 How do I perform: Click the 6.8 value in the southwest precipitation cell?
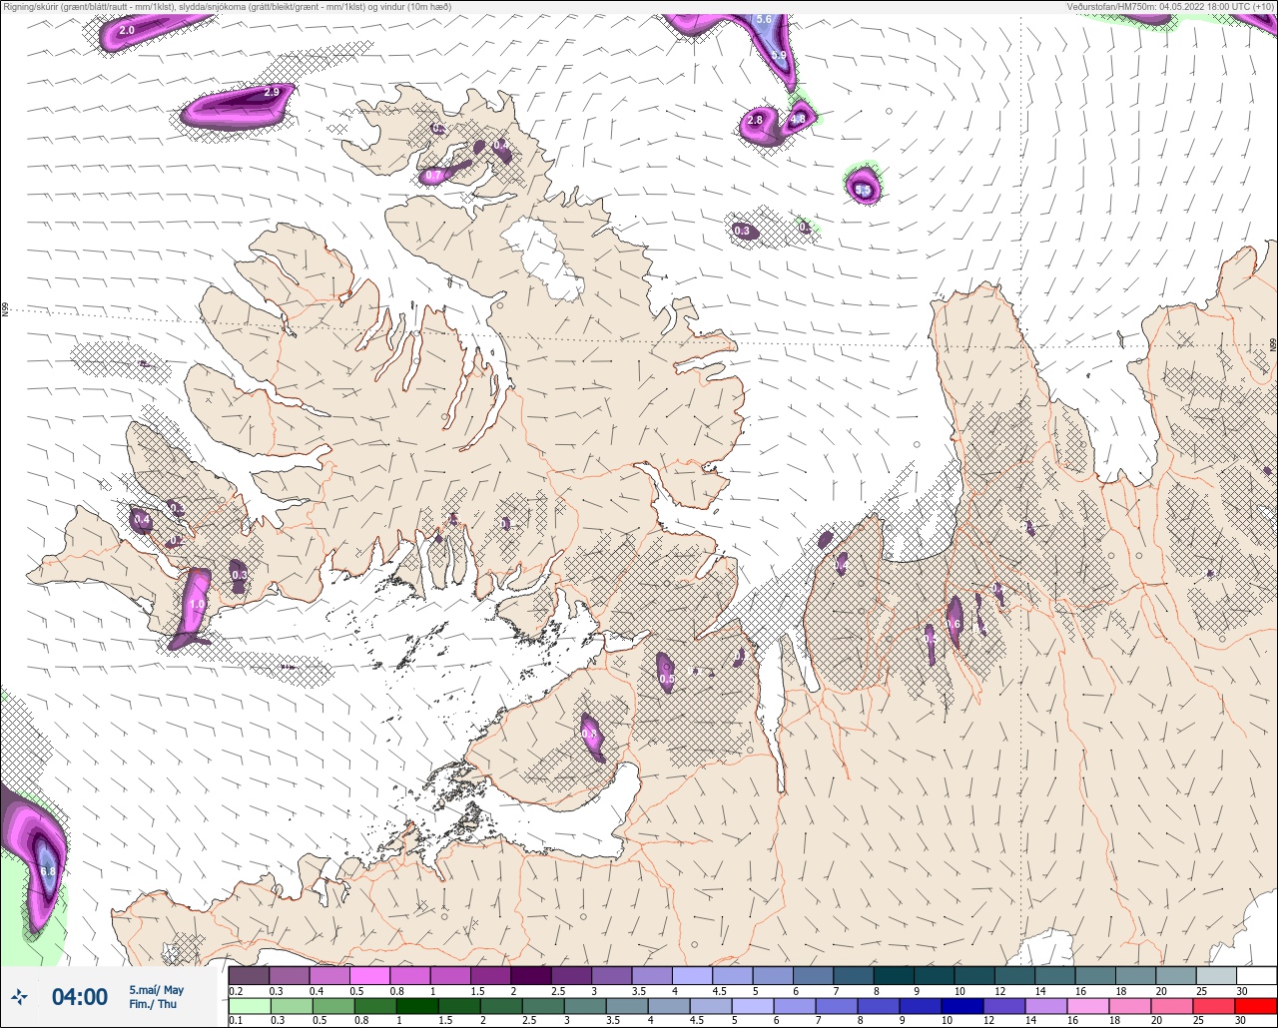coord(48,871)
